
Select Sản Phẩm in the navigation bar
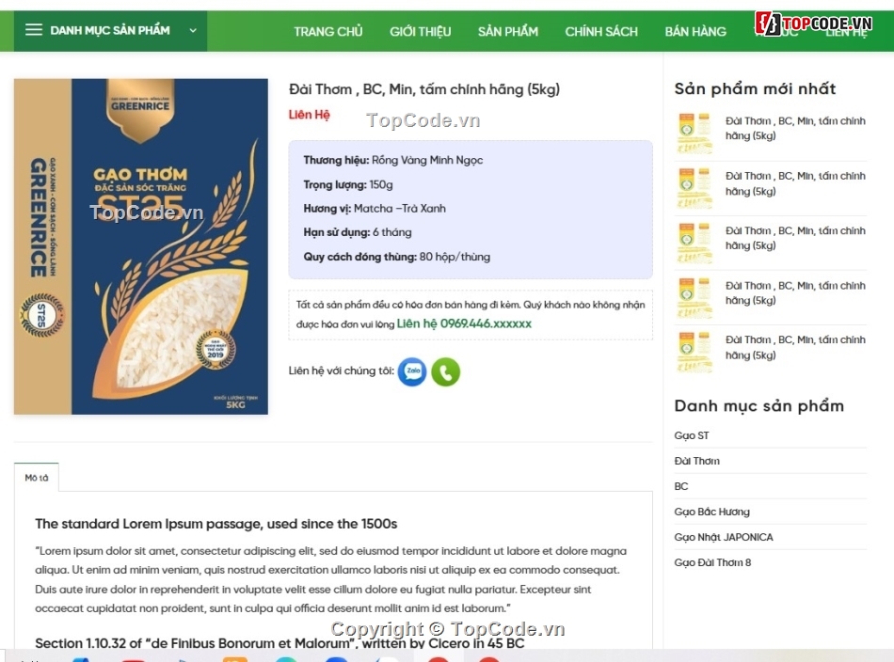point(507,31)
